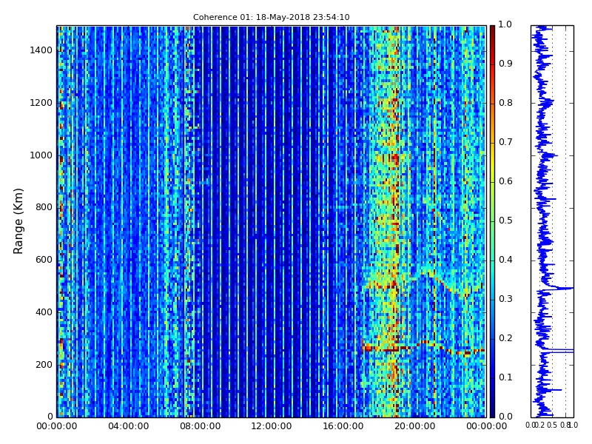Click the plot title 'Coherence 01: 18-May-2018 23:54:10'
This screenshot has height=444, width=592.
(271, 17)
